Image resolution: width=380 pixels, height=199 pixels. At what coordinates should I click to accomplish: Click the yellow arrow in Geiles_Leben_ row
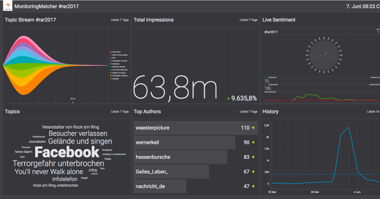pos(253,172)
